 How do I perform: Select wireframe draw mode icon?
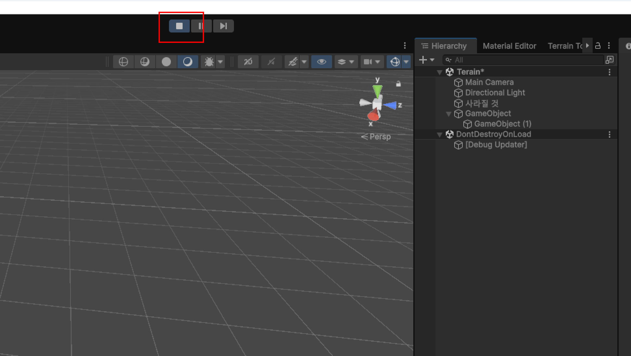pos(123,62)
